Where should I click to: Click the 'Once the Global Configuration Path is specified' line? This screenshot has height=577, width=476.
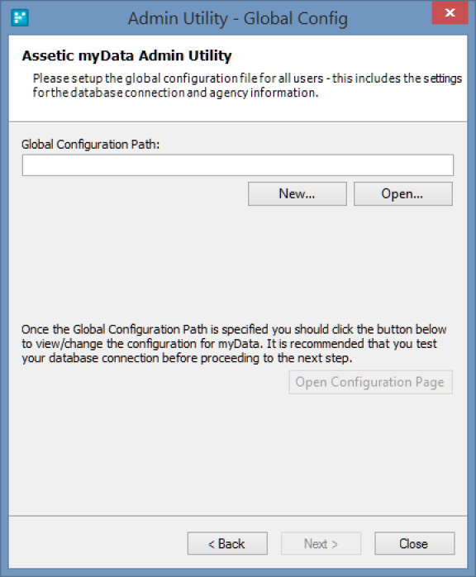234,329
